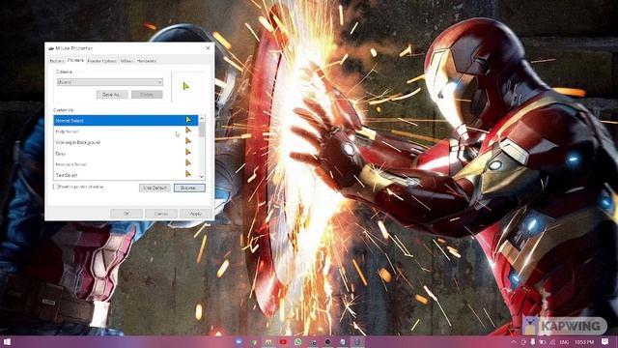This screenshot has width=618, height=348.
Task: Click Cancel in Mouse Properties
Action: tap(161, 214)
